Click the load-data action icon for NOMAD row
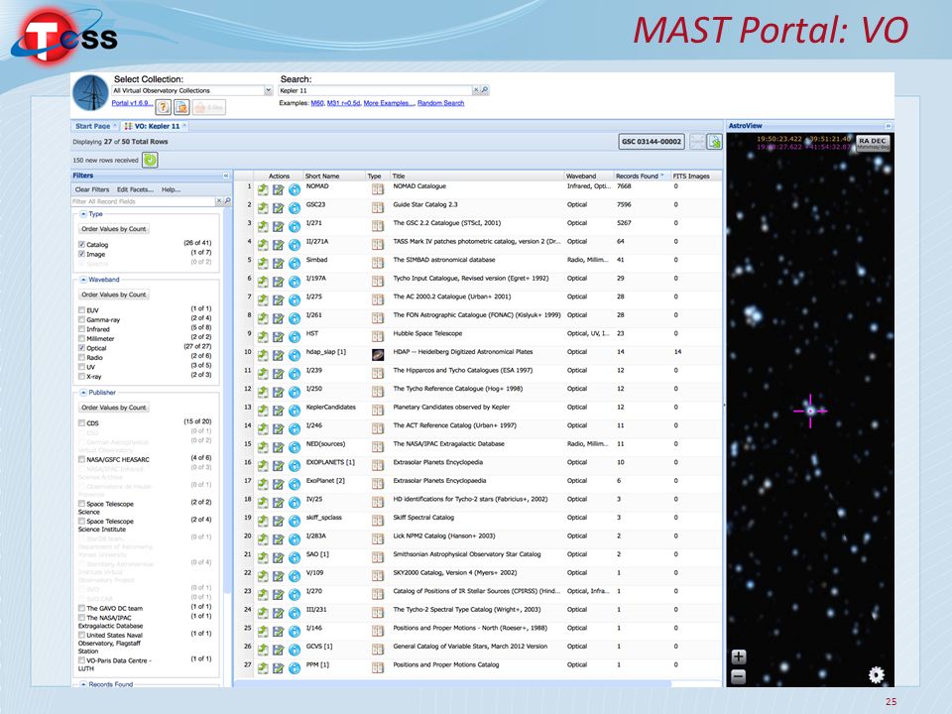Viewport: 952px width, 714px height. (263, 189)
